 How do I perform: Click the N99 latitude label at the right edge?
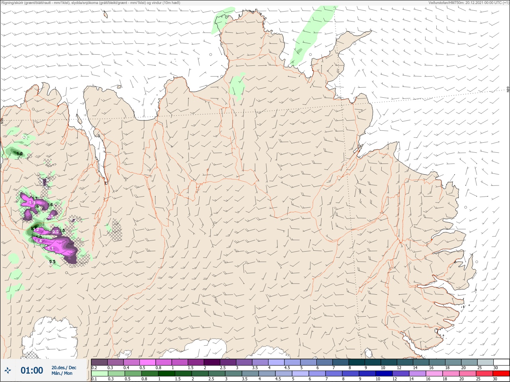click(508, 90)
